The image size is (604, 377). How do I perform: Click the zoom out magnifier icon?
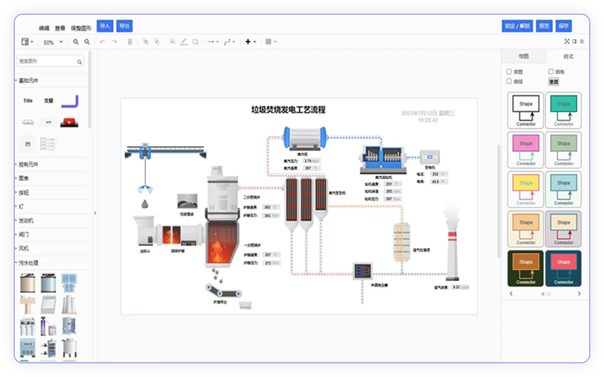[87, 42]
